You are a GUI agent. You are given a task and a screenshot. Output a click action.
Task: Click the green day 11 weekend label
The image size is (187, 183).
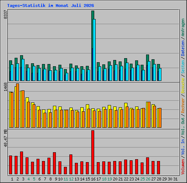66,179
